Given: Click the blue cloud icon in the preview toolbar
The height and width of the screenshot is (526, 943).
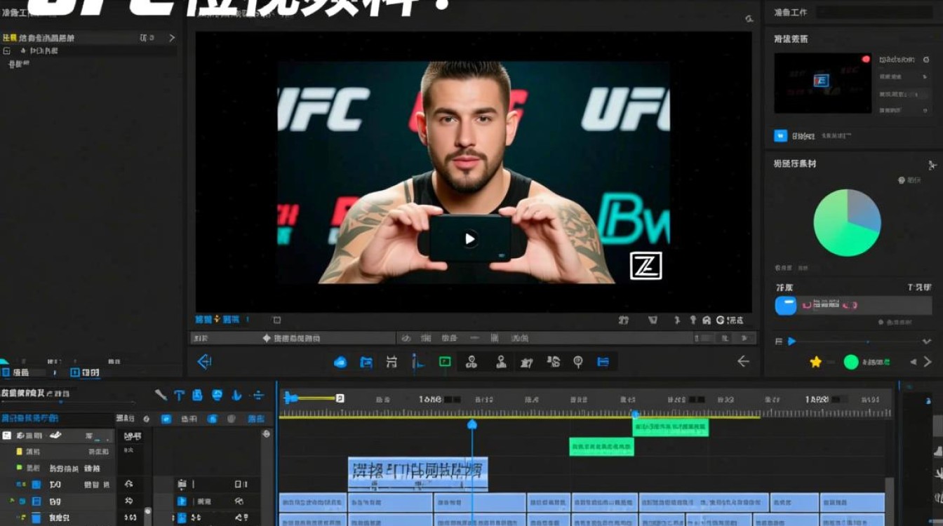Looking at the screenshot, I should [x=340, y=362].
